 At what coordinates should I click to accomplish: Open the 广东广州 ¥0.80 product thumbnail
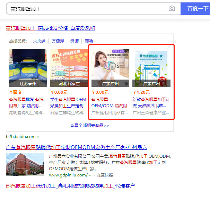pos(110,68)
